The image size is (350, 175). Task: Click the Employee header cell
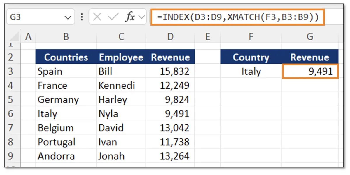click(x=121, y=57)
